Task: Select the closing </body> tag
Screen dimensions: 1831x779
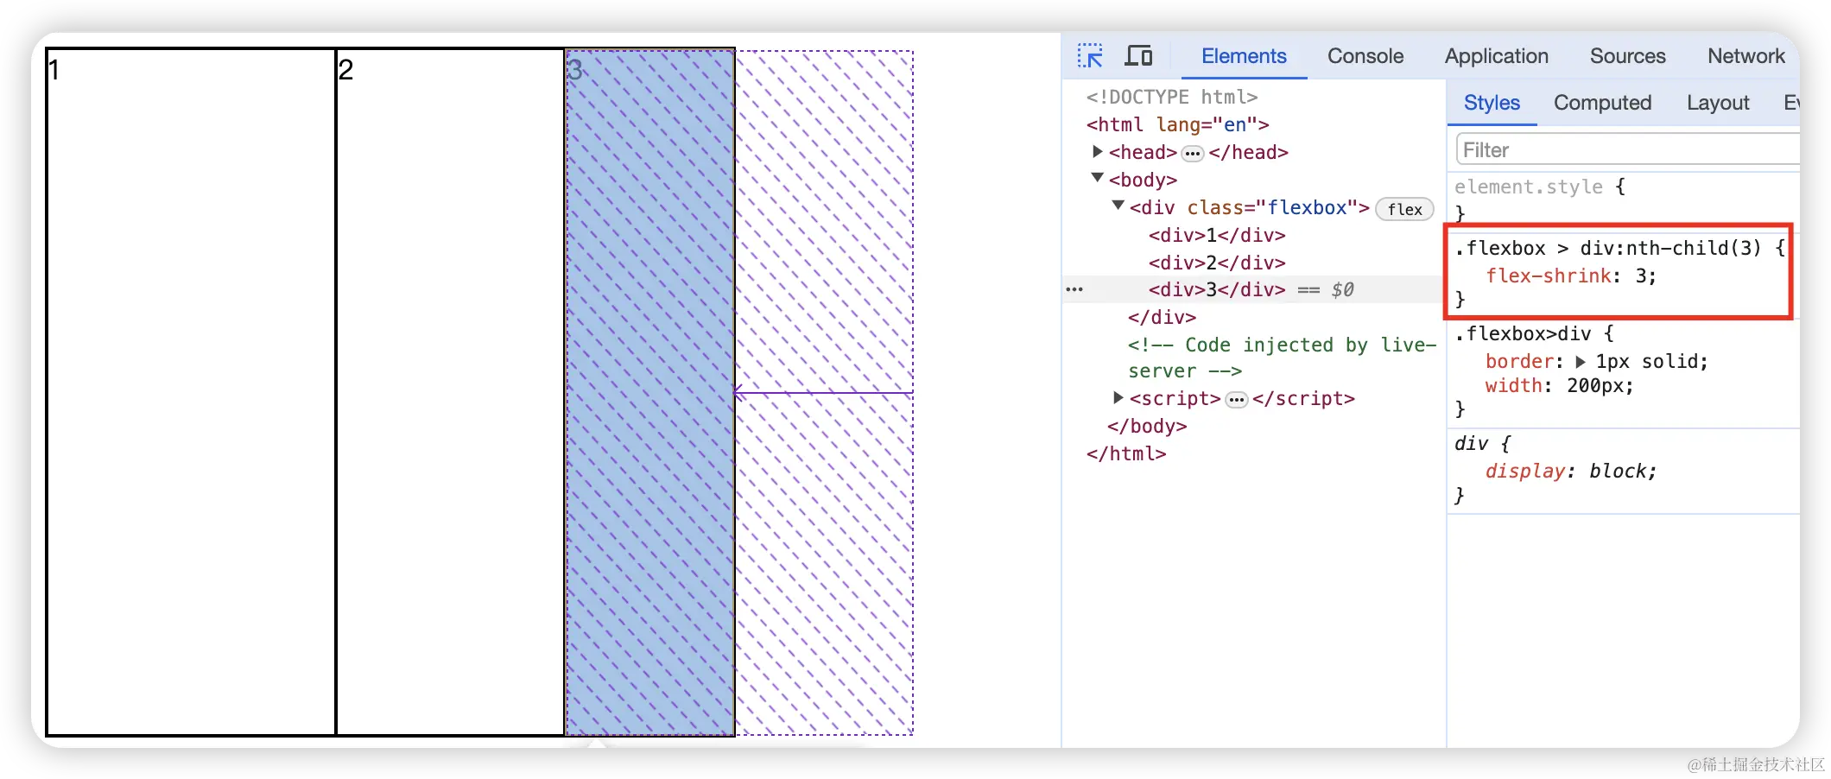Action: pos(1147,426)
